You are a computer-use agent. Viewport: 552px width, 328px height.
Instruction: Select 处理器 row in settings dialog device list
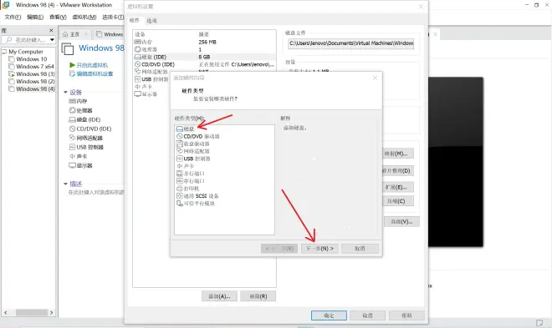coord(204,49)
